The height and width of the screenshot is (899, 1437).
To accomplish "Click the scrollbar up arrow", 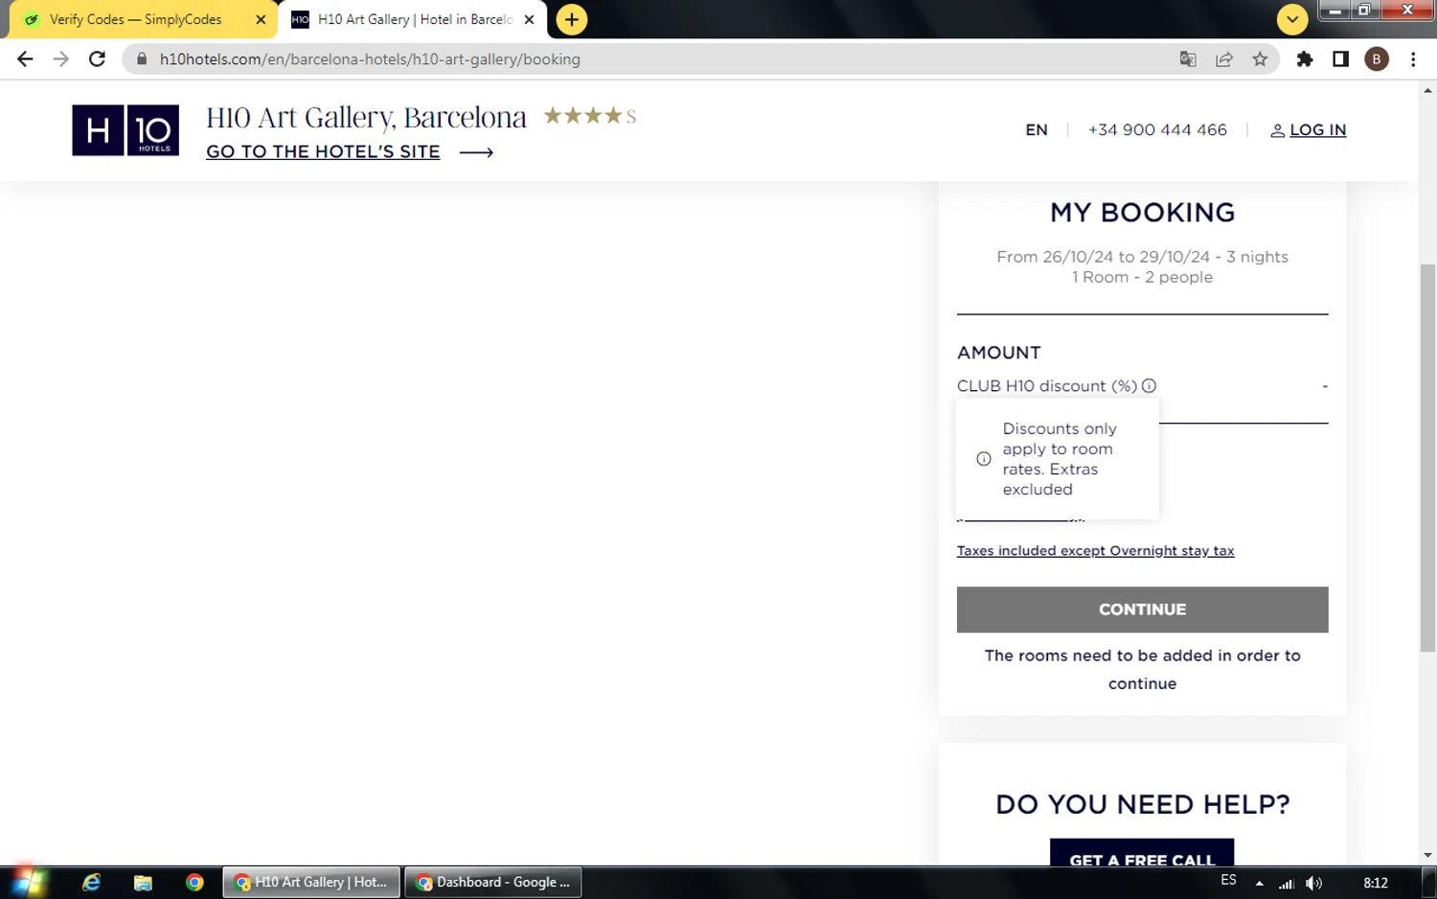I will coord(1427,91).
